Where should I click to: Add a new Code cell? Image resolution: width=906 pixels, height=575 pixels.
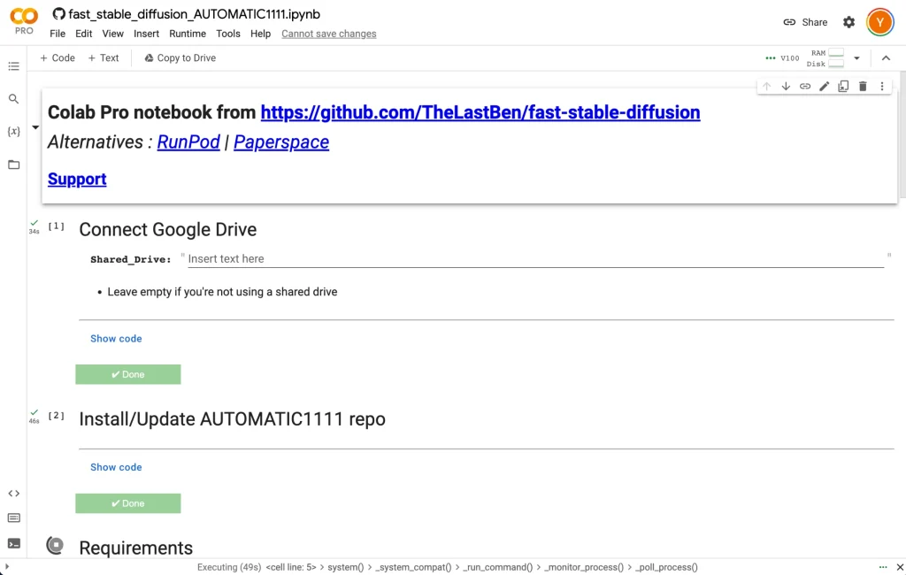click(58, 58)
